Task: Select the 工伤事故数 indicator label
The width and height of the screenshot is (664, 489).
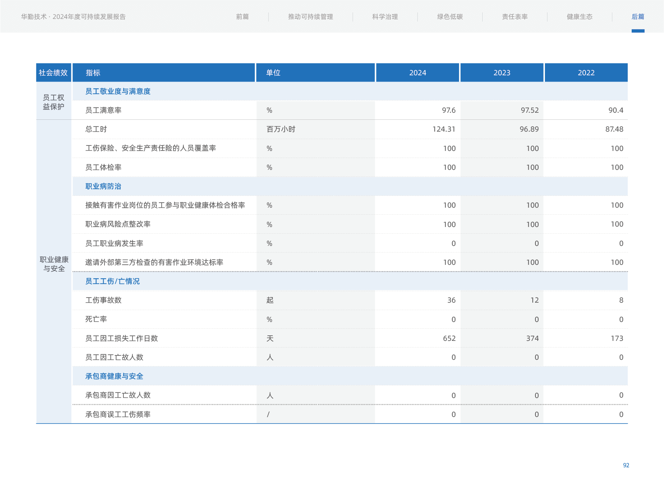Action: [x=103, y=300]
